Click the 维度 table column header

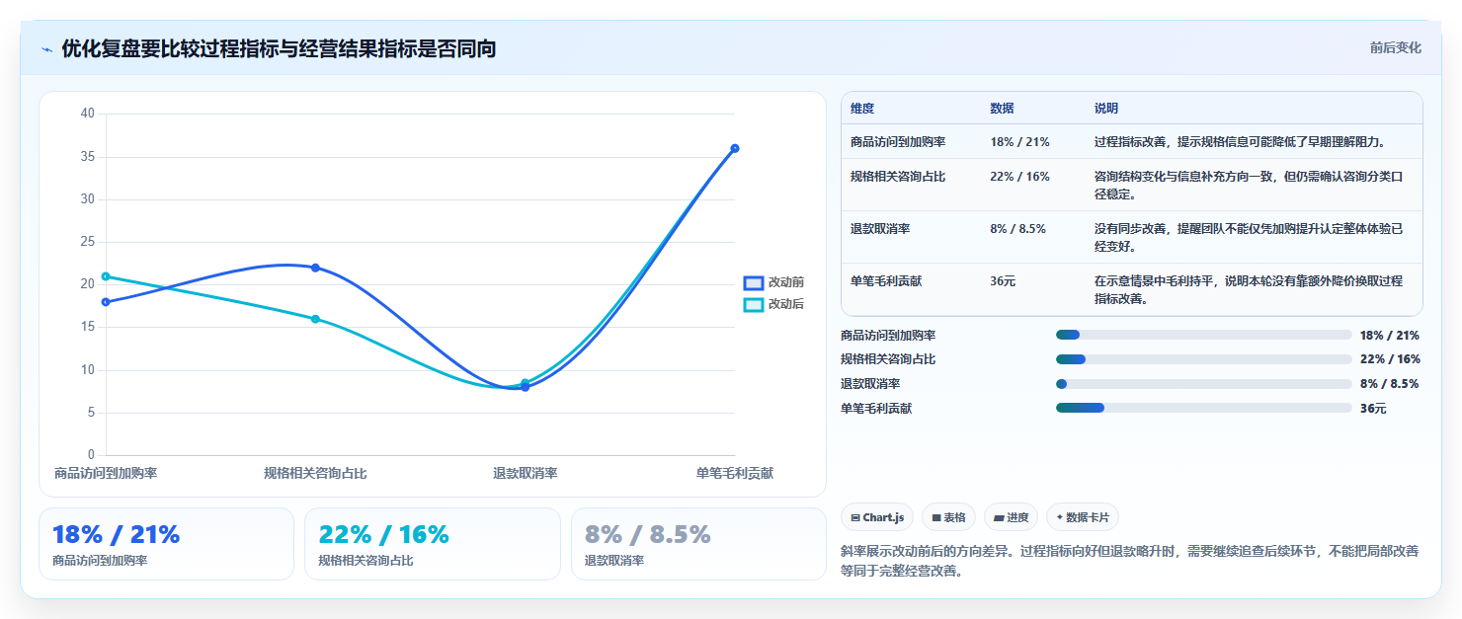(x=862, y=109)
